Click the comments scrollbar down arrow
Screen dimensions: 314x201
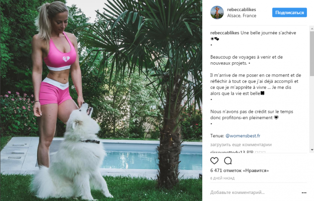point(312,149)
